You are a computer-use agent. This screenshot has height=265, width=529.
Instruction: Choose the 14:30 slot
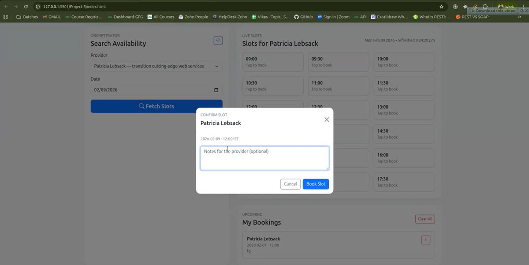pyautogui.click(x=404, y=134)
